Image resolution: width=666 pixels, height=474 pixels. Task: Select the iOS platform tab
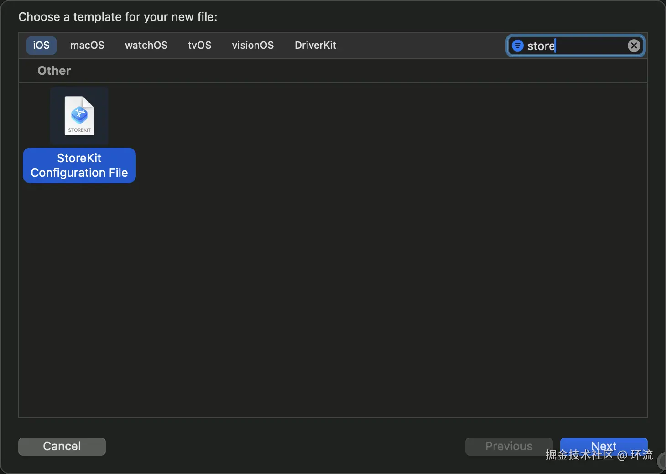[41, 46]
